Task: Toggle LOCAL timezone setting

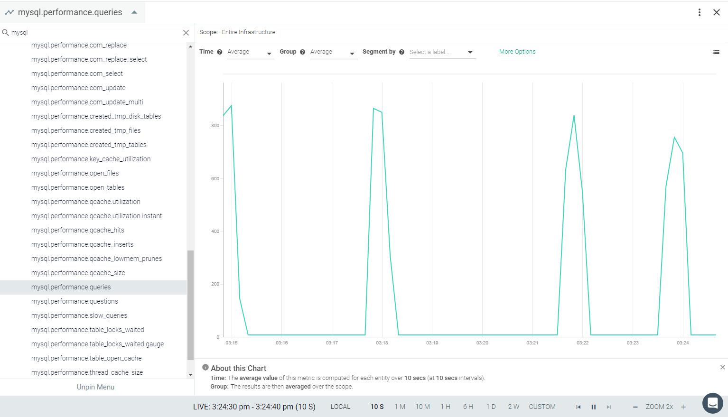Action: [x=341, y=407]
